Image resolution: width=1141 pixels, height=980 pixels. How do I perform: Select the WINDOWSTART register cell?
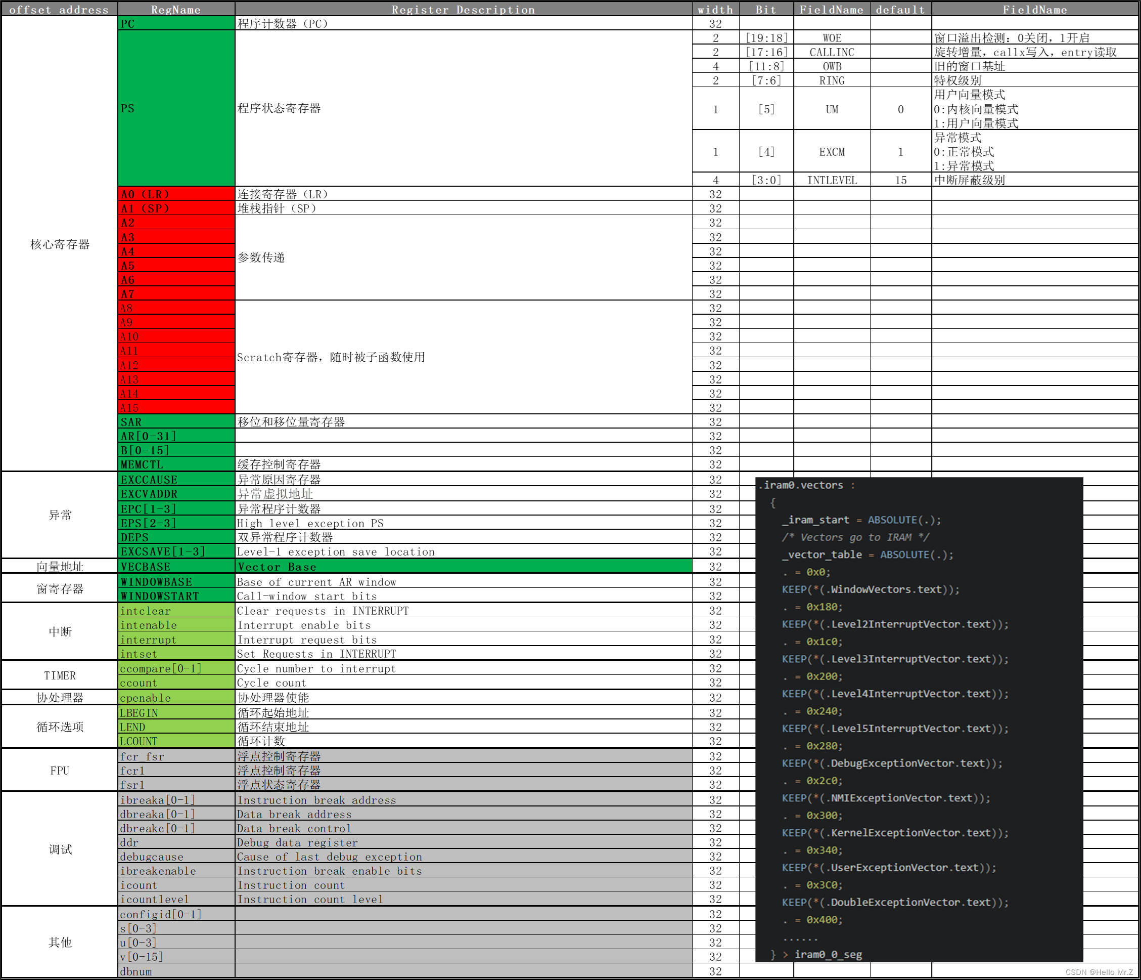(x=175, y=596)
